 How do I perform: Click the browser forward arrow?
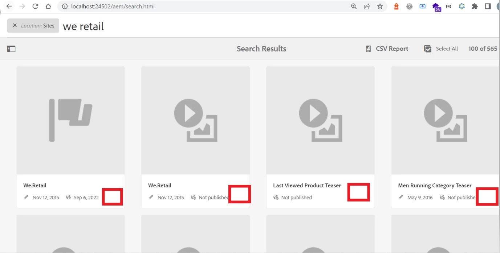coord(22,6)
